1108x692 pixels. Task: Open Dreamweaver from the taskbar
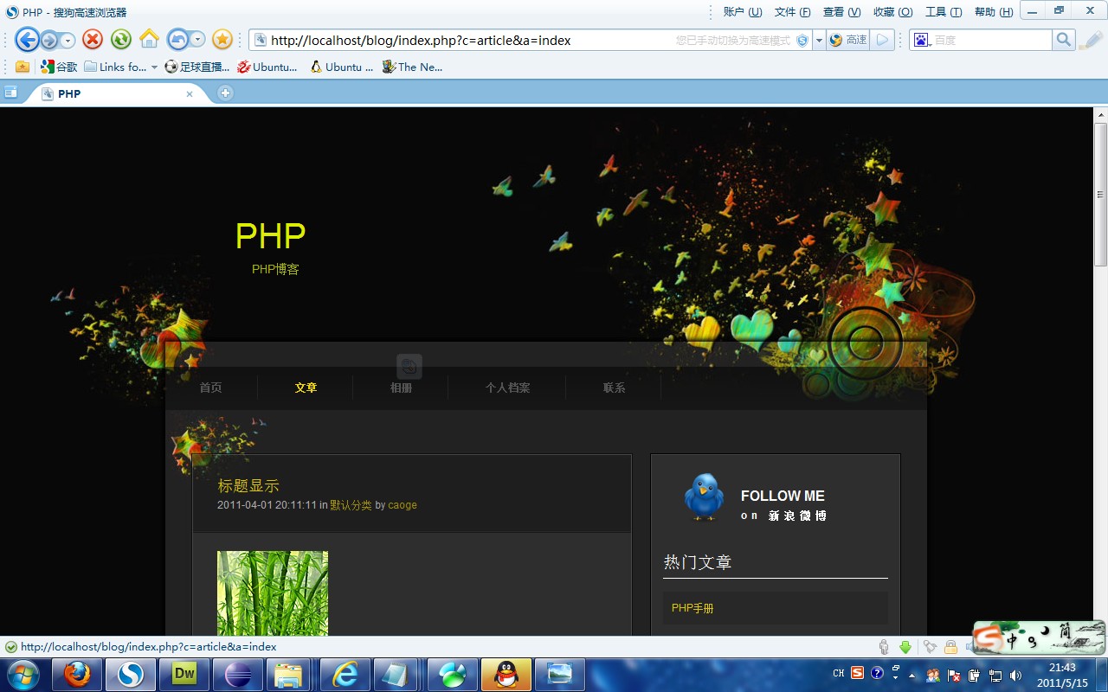pos(184,675)
